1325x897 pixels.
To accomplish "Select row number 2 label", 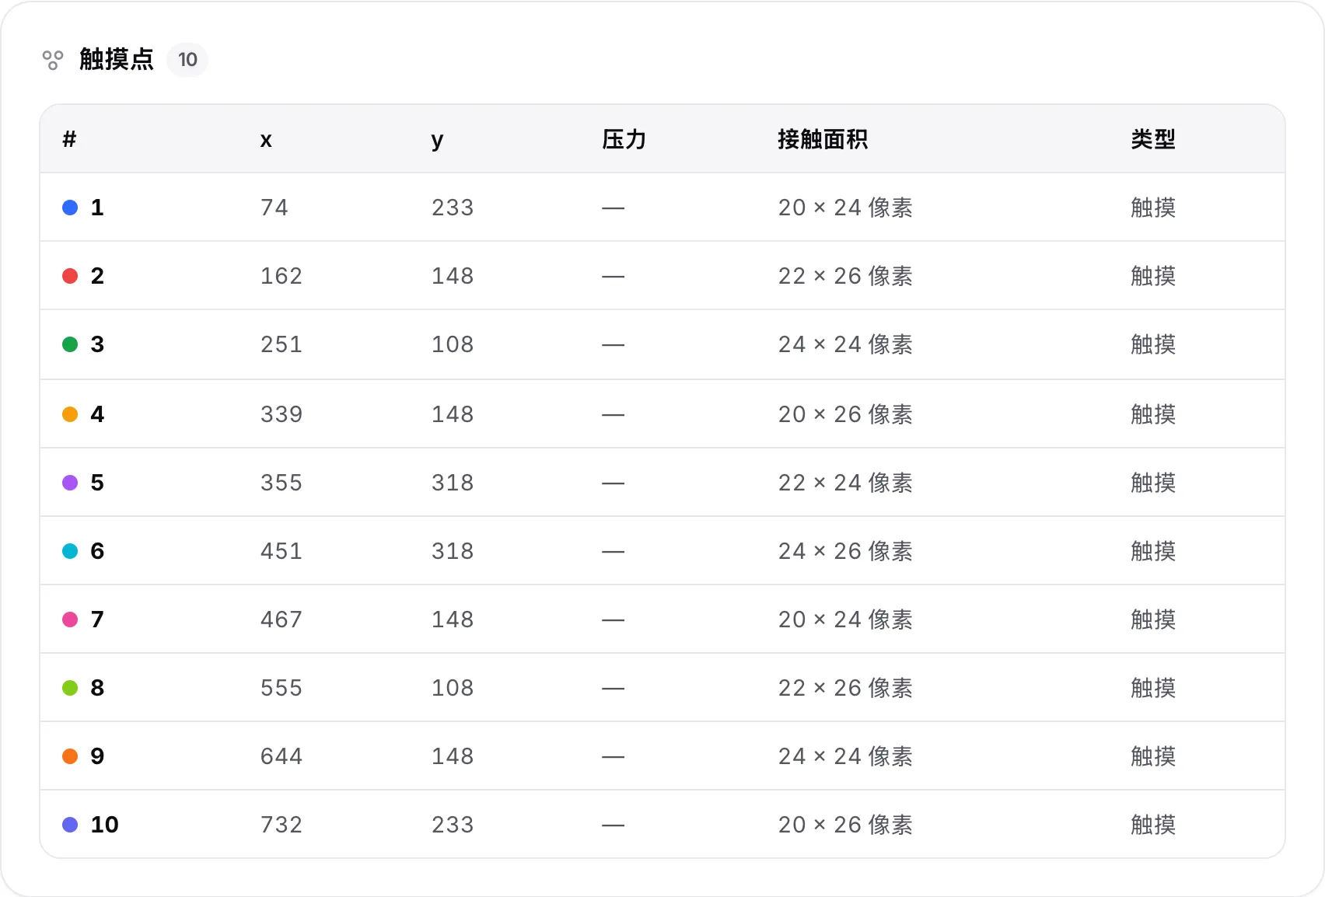I will tap(97, 276).
